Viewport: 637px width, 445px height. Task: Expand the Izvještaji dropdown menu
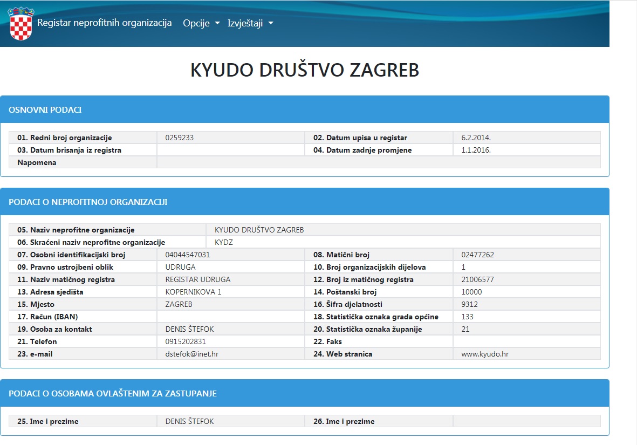[250, 23]
